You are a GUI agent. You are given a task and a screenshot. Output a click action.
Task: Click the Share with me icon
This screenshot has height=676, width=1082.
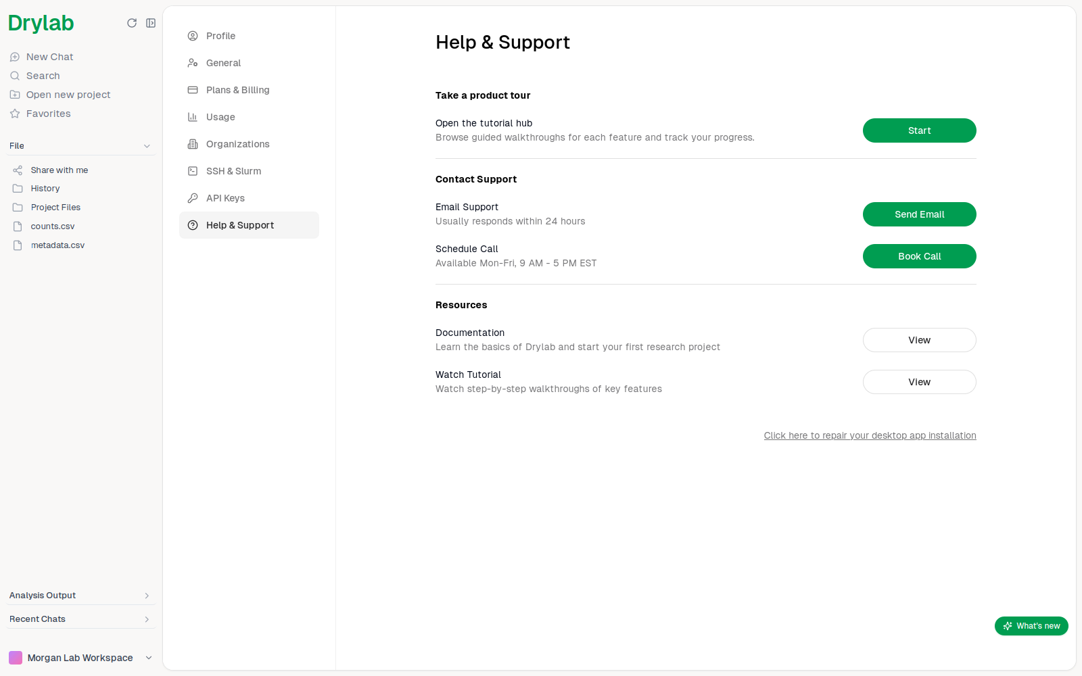(x=18, y=170)
